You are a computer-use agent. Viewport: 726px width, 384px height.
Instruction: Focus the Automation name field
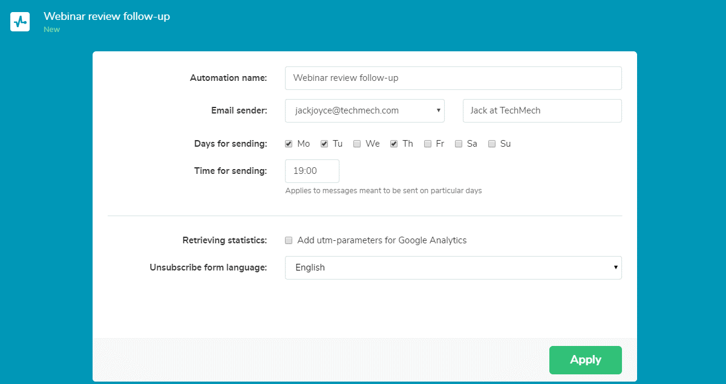coord(453,78)
